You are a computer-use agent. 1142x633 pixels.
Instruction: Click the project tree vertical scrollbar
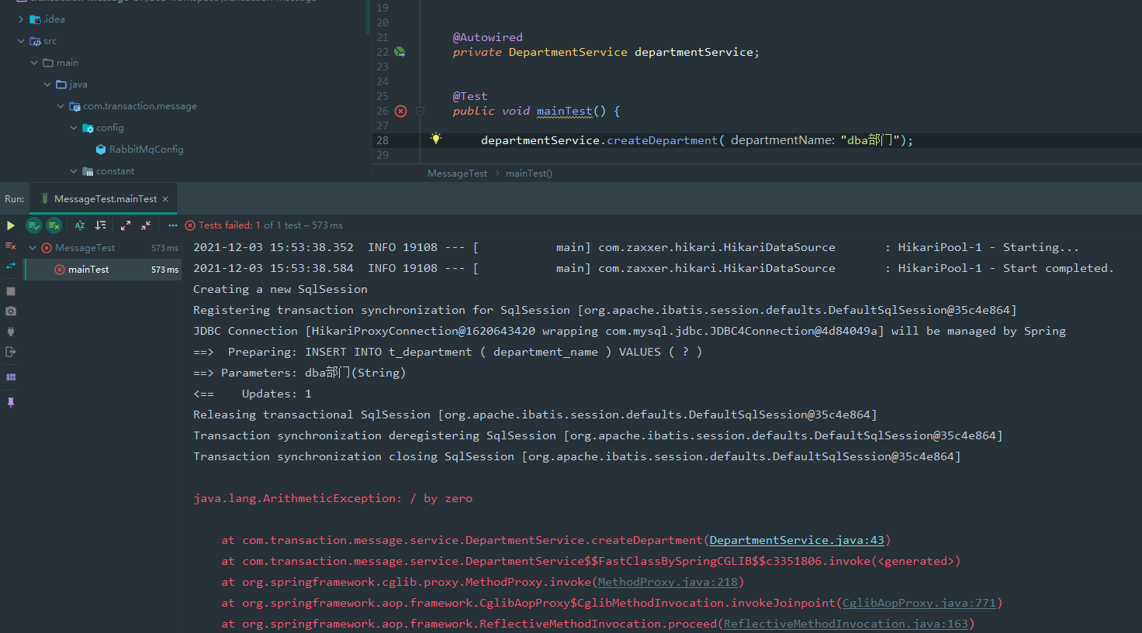click(x=366, y=17)
